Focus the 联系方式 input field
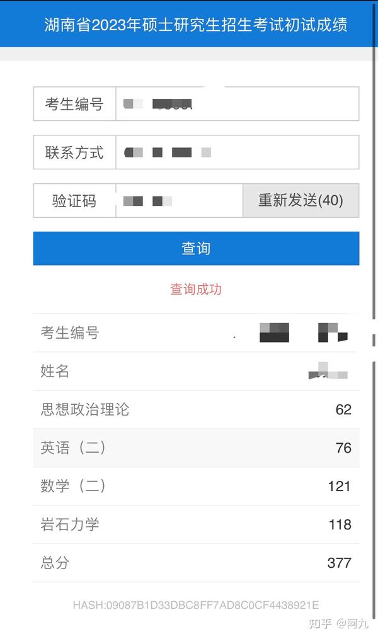This screenshot has width=378, height=639. click(238, 152)
